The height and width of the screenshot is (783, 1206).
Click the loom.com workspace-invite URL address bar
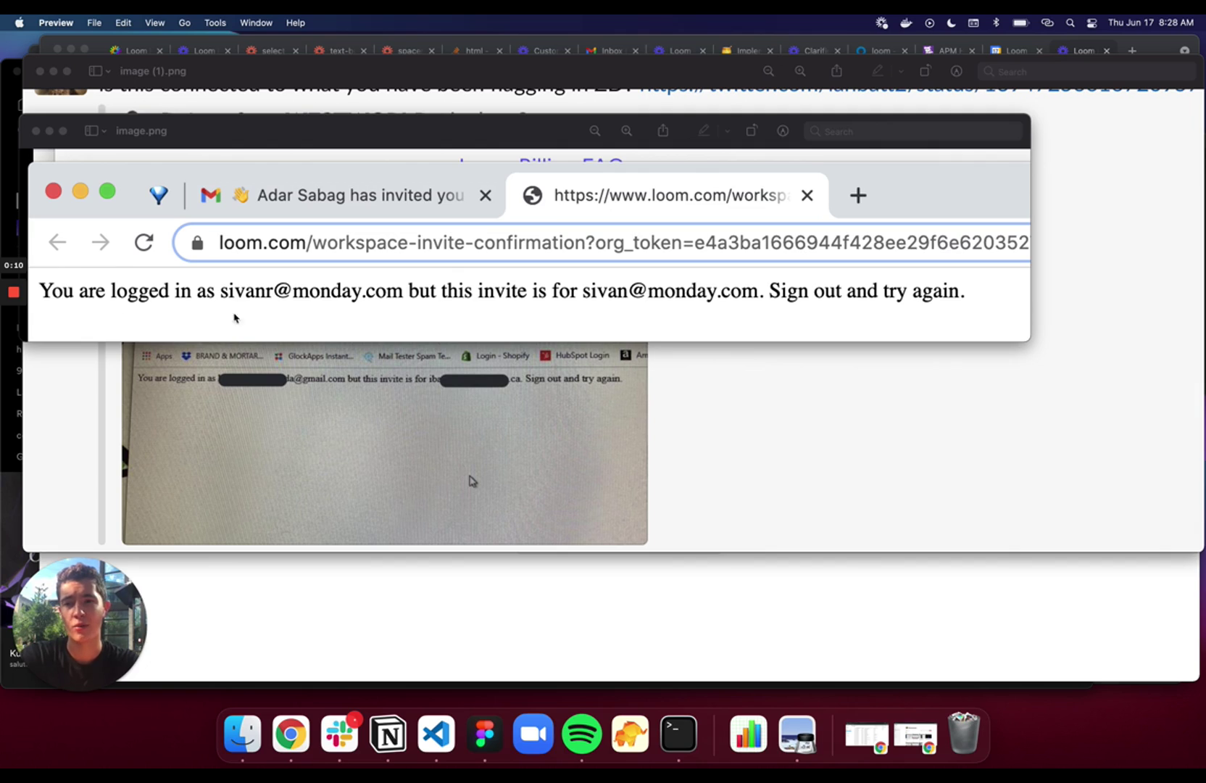[602, 242]
